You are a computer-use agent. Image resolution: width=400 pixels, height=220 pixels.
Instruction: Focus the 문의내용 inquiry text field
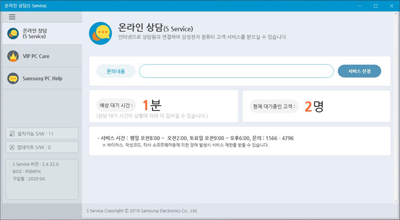pos(236,71)
